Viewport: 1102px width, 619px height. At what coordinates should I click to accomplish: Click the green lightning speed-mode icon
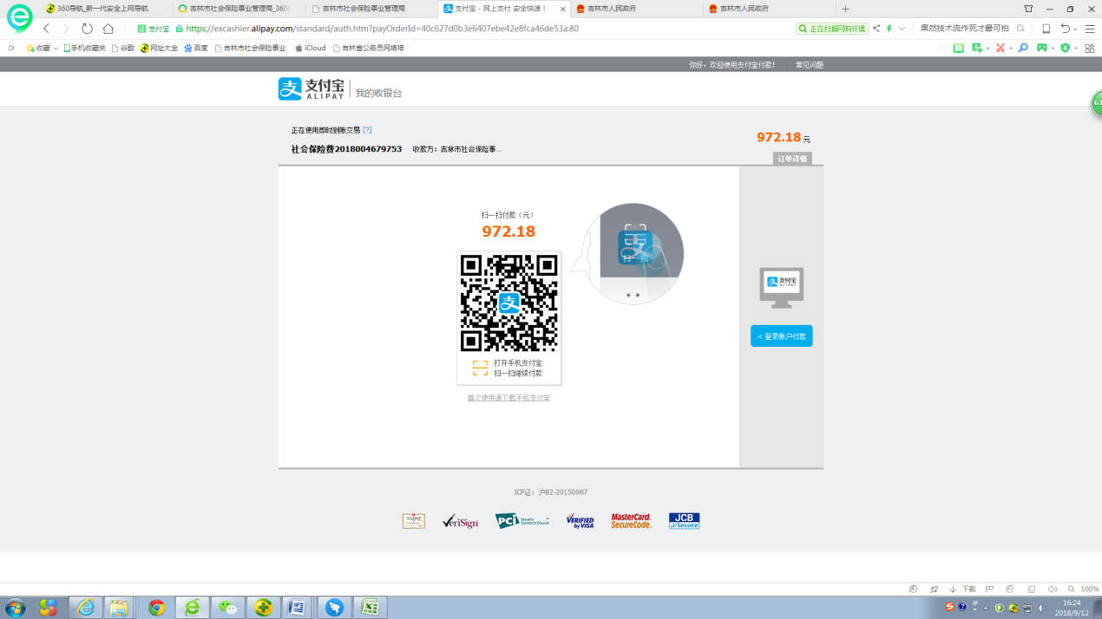click(x=889, y=29)
